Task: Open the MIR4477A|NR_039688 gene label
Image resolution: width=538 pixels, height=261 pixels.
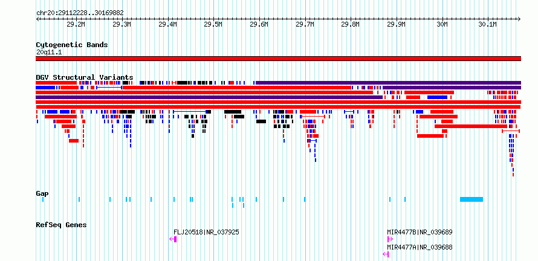Action: (x=420, y=247)
